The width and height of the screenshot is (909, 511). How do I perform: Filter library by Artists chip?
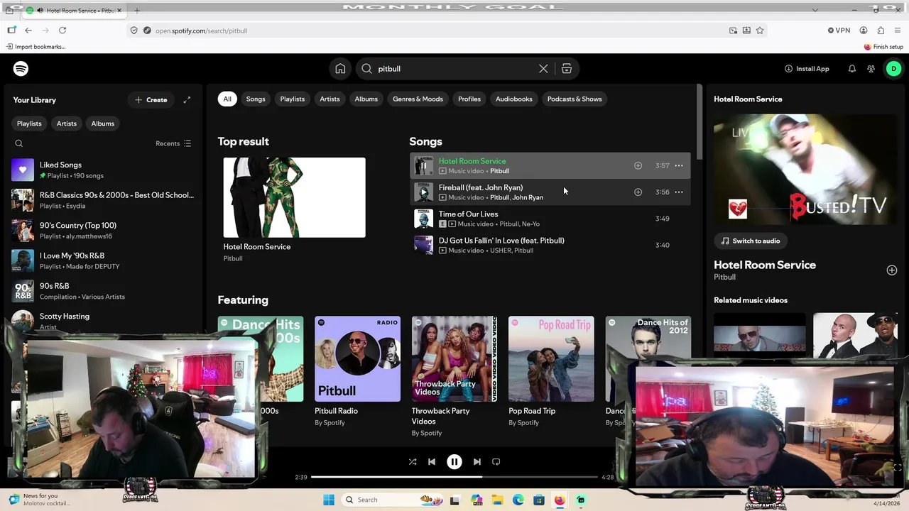67,123
